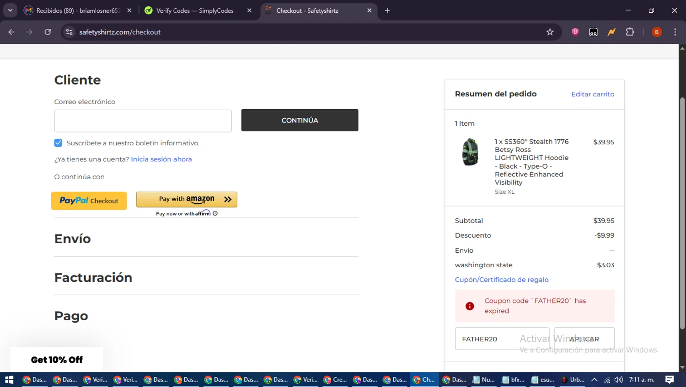Open the Windows Start menu

tap(9, 380)
